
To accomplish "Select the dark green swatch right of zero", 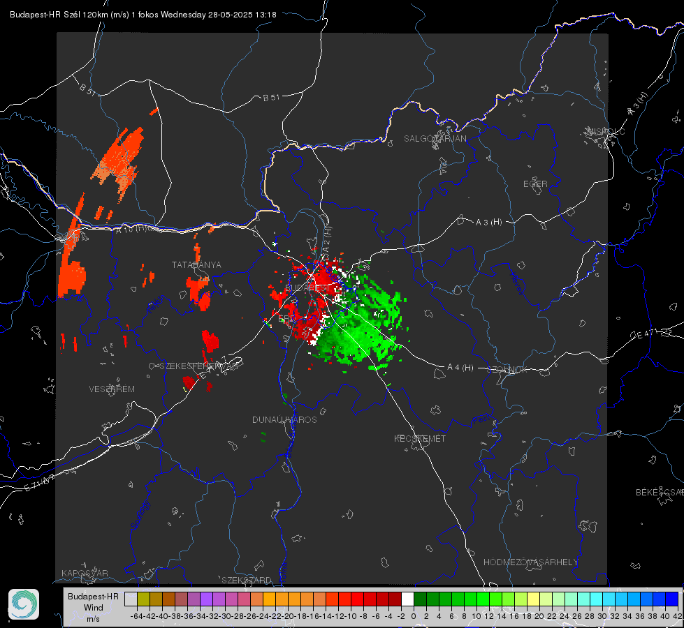I will pos(420,599).
